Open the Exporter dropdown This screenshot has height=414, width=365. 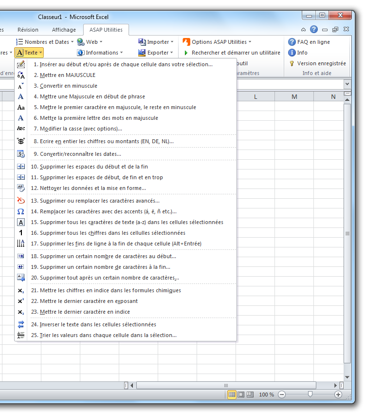pos(156,53)
